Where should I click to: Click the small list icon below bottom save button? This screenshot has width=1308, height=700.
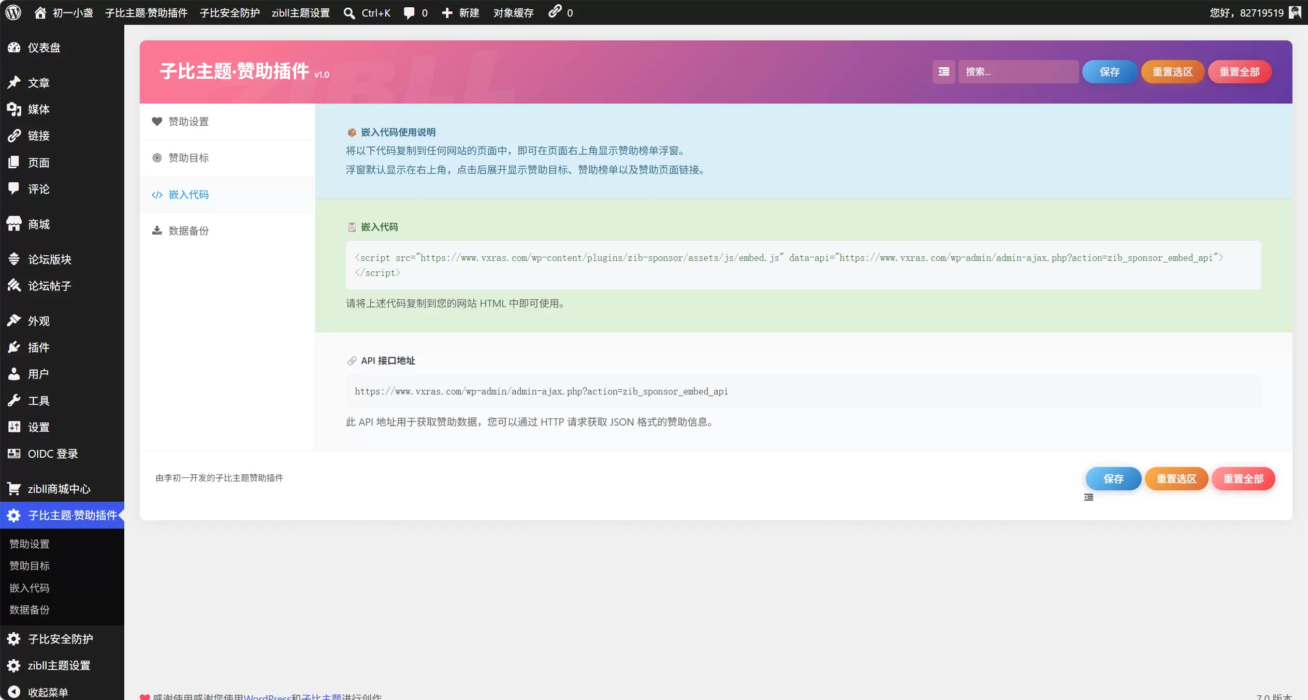(1089, 497)
